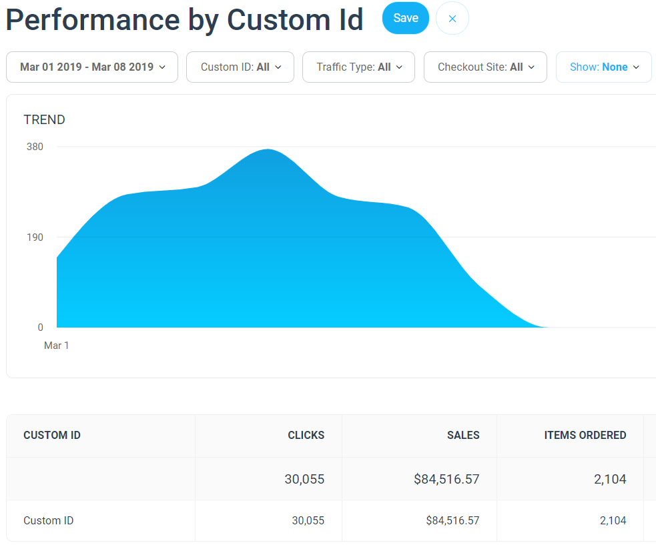Click the TREND chart title

click(44, 120)
